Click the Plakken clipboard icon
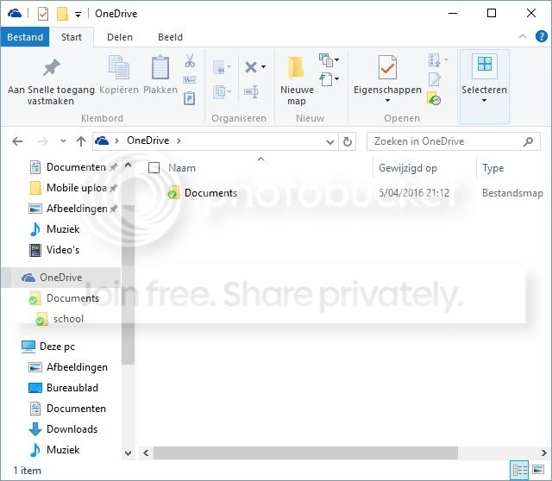 (160, 67)
